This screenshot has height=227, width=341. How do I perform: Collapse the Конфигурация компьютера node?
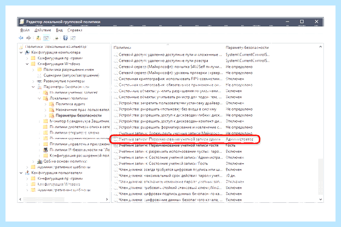[21, 52]
